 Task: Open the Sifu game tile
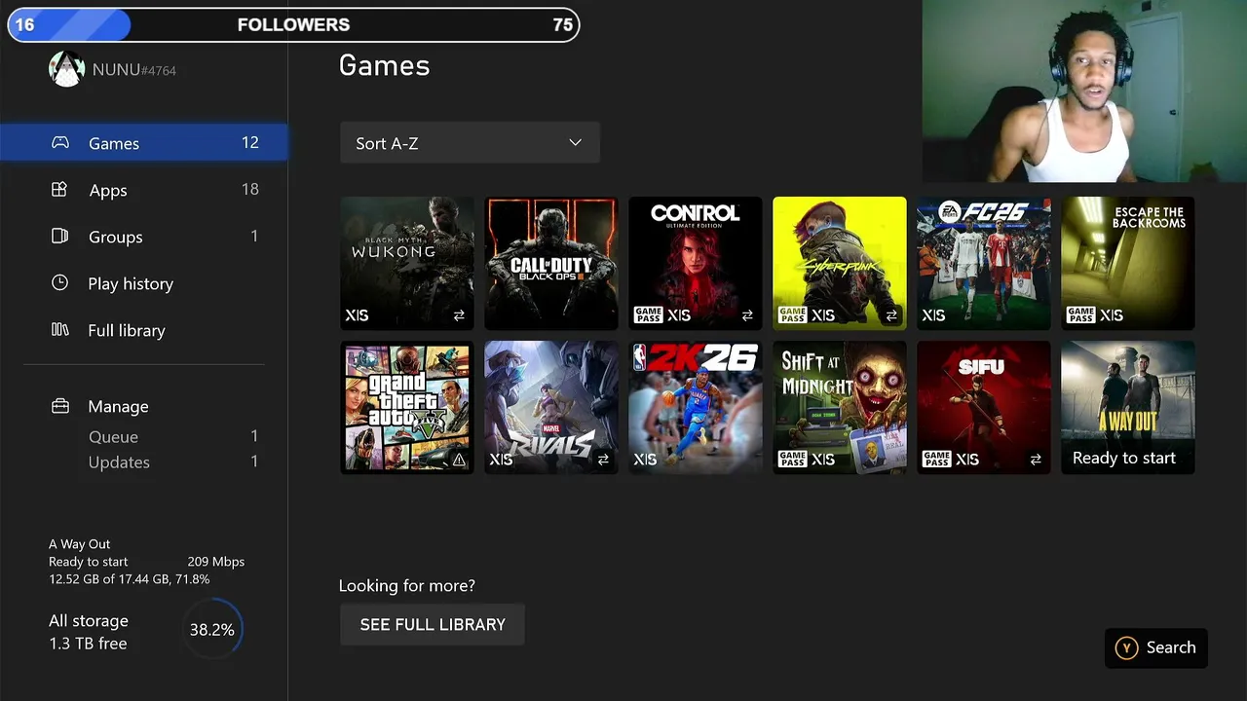[984, 408]
